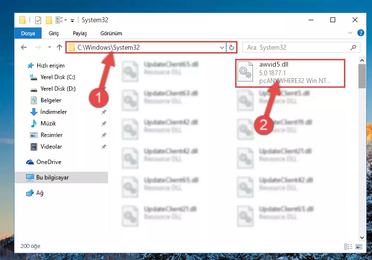372x260 pixels.
Task: Maximize the System32 window
Action: 333,20
